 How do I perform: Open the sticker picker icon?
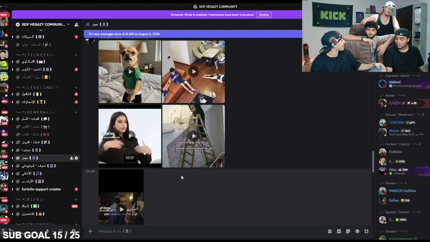[x=348, y=231]
